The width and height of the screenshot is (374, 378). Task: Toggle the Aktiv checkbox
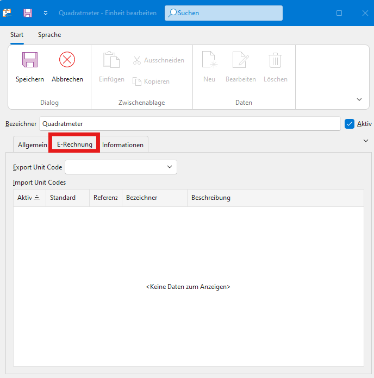(x=350, y=124)
